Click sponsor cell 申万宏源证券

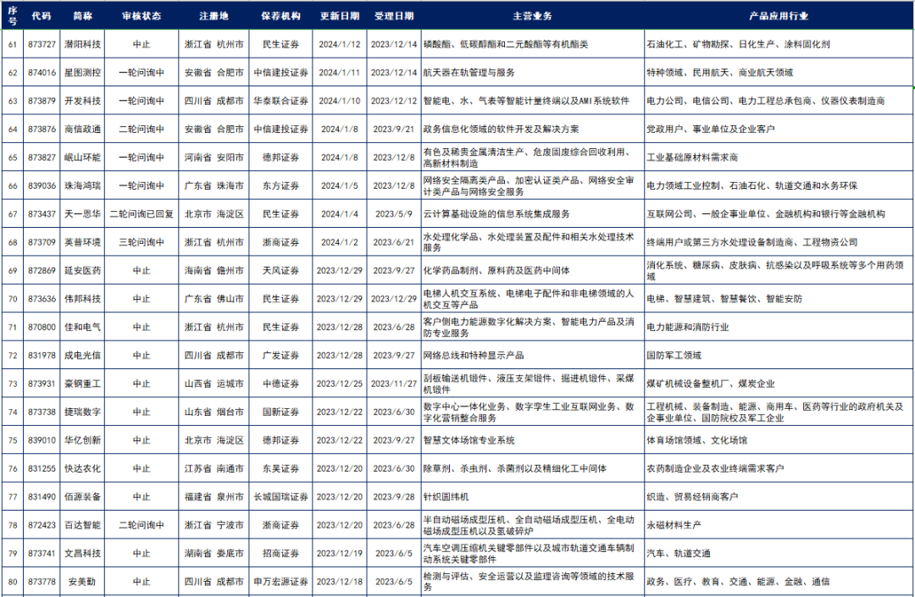[280, 581]
